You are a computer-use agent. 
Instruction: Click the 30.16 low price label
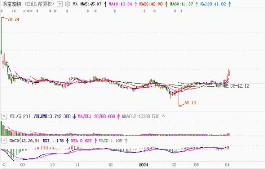pos(190,103)
